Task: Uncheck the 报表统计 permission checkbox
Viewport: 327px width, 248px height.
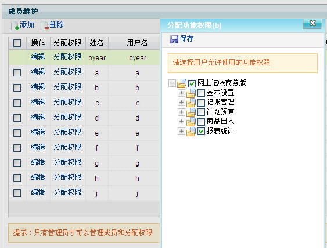Action: click(201, 131)
